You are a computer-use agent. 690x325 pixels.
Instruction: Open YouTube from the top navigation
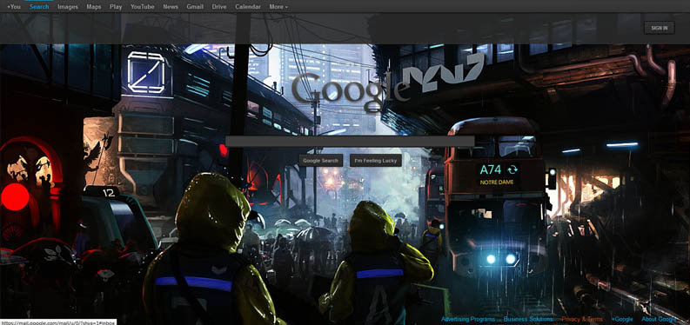tap(143, 7)
